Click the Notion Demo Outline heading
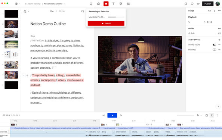 48,24
